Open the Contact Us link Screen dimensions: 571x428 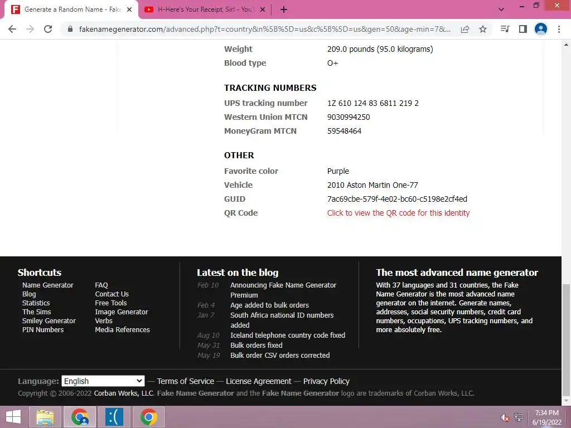point(112,294)
